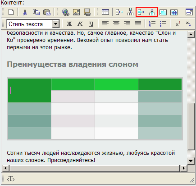Insert a new table icon
The height and width of the screenshot is (186, 196).
coord(105,12)
